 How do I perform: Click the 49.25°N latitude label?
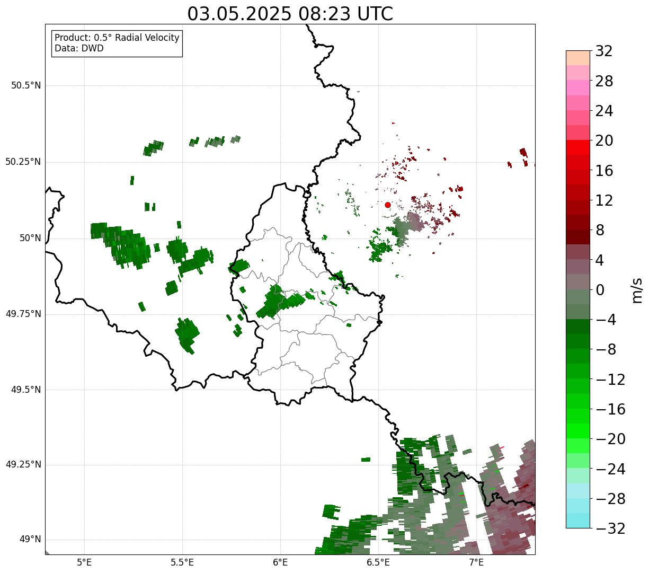pos(23,464)
